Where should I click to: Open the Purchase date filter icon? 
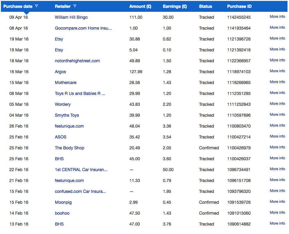37,6
